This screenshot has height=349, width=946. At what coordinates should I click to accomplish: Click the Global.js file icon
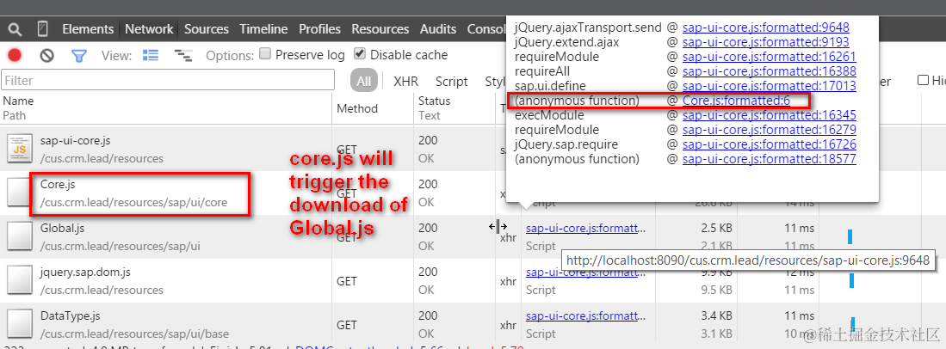click(x=19, y=236)
